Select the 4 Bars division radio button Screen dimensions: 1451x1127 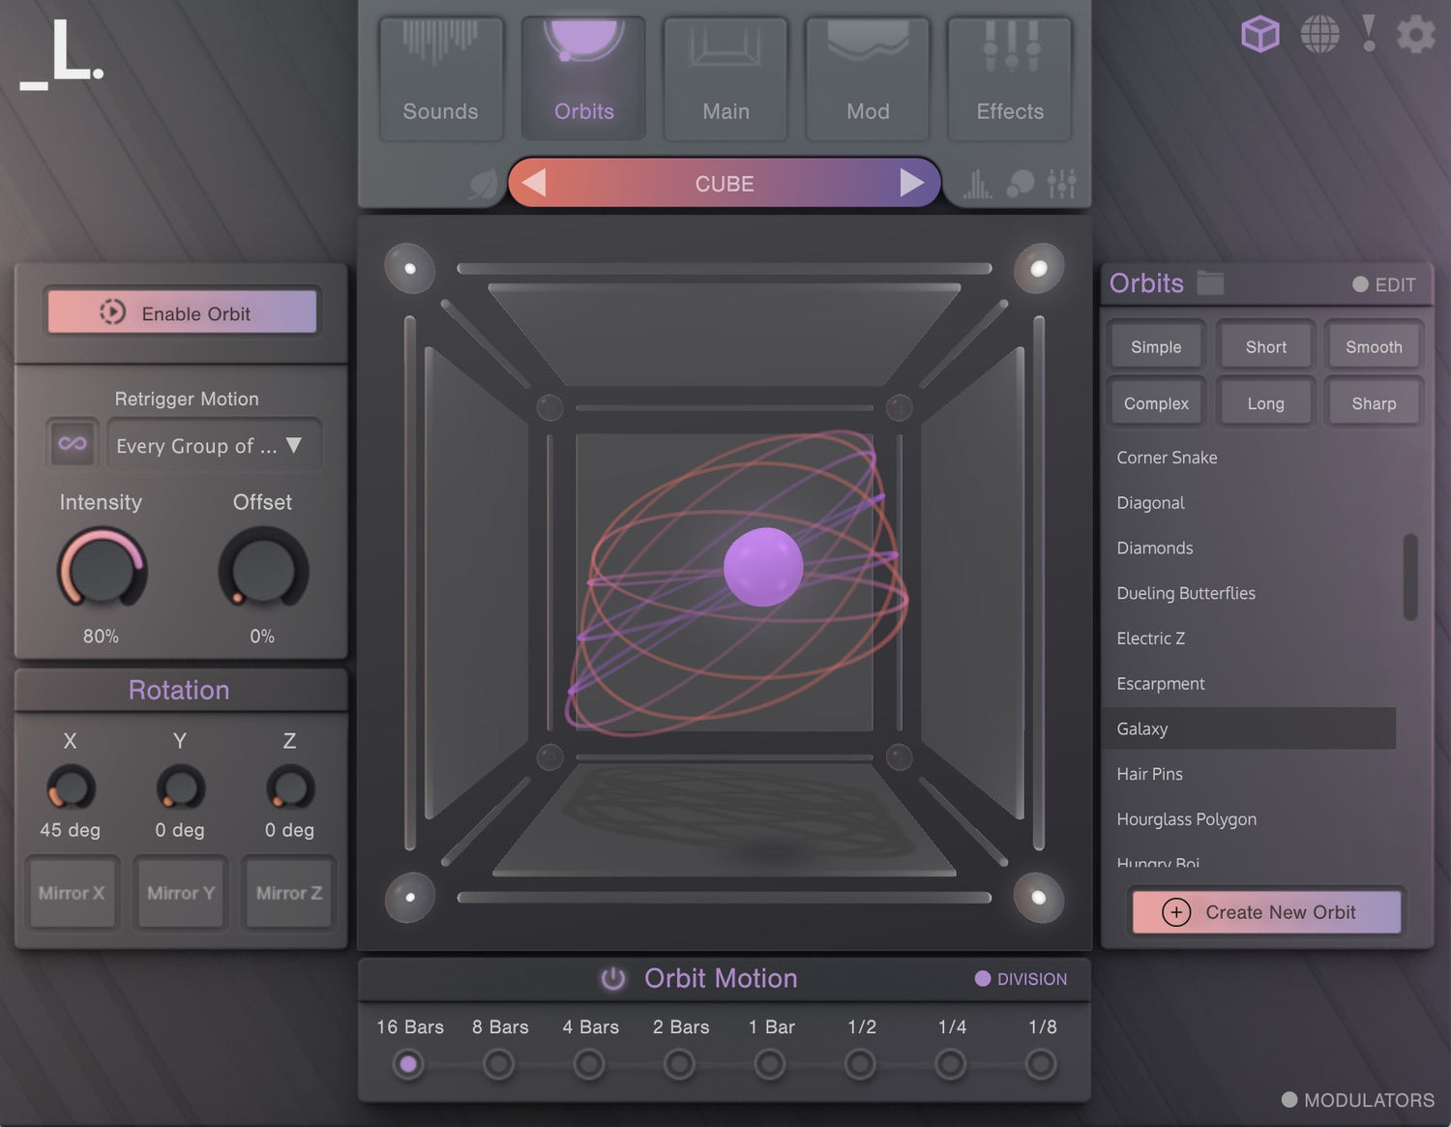coord(589,1064)
